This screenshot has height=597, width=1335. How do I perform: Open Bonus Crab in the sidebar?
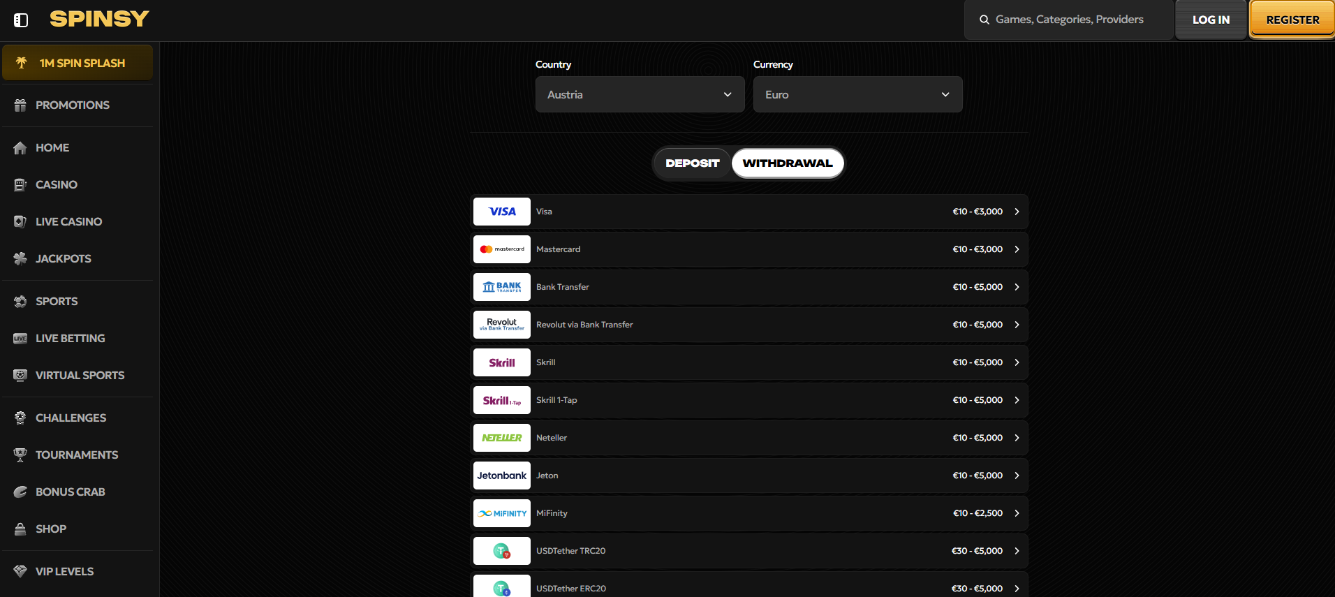click(78, 492)
